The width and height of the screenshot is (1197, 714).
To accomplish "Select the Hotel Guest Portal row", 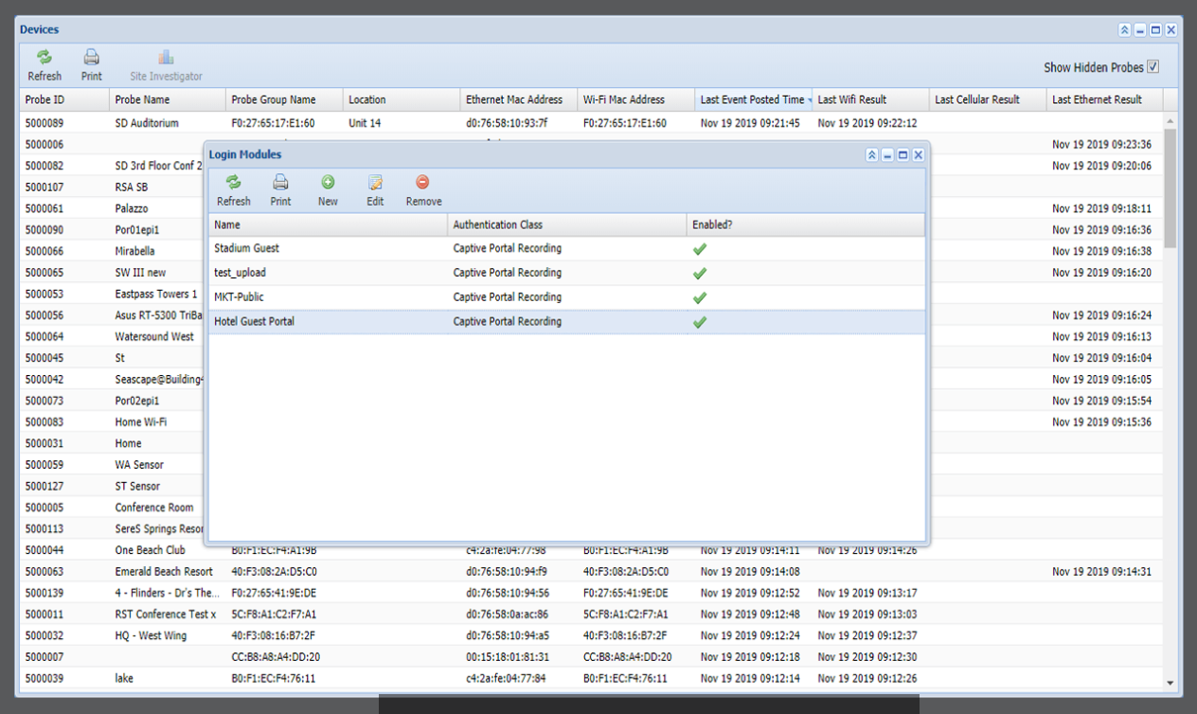I will (x=566, y=322).
